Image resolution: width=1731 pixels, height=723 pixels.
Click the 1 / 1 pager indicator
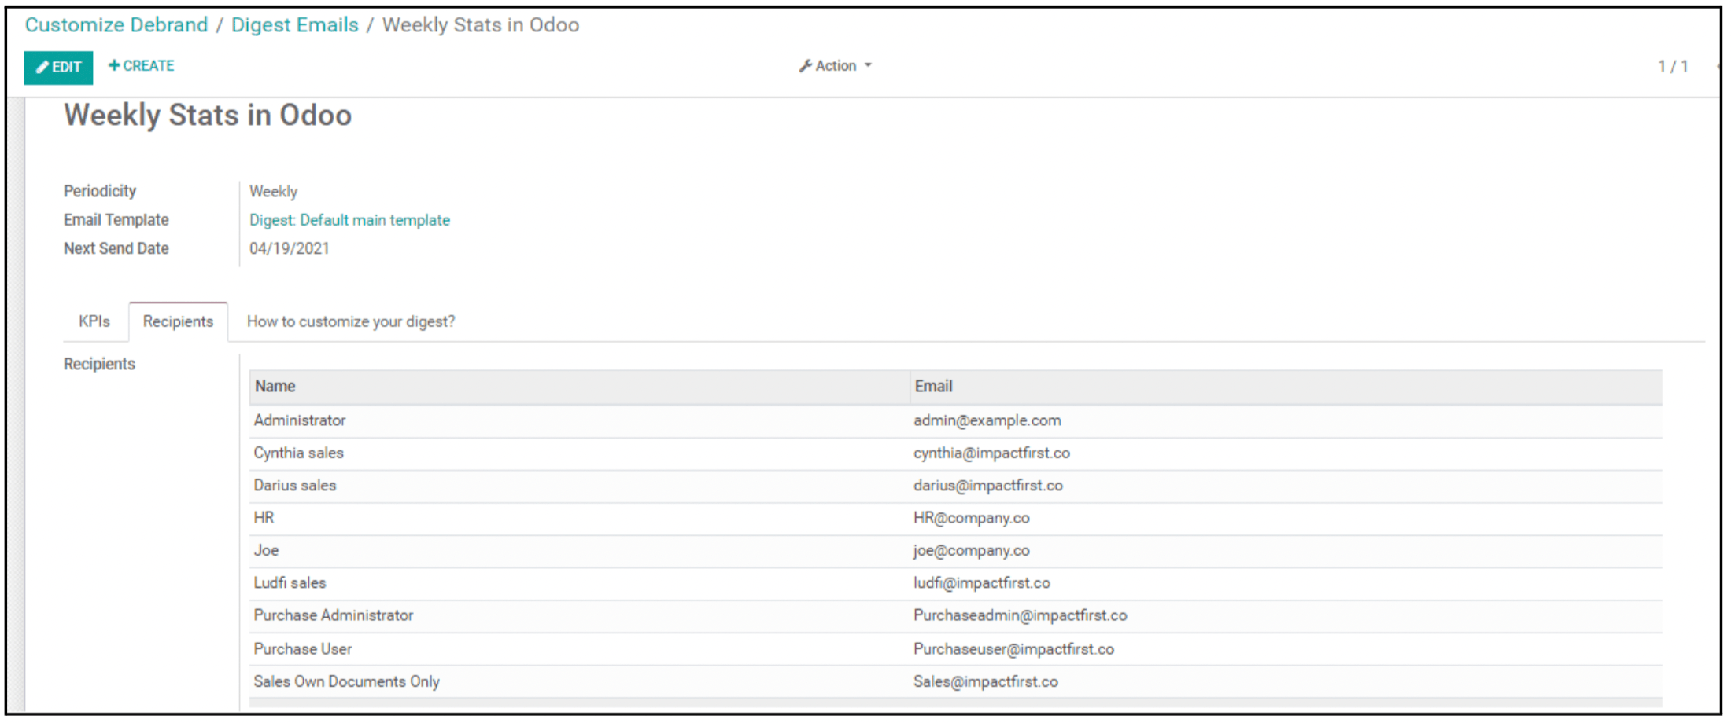point(1673,67)
